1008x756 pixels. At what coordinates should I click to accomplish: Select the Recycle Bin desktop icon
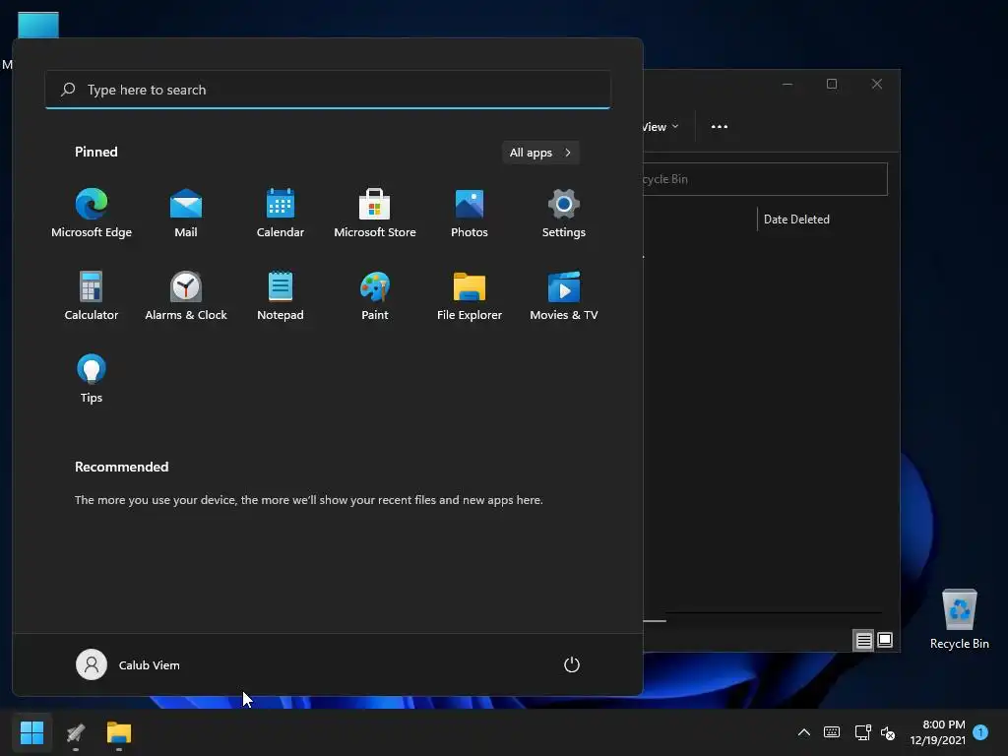[x=959, y=619]
